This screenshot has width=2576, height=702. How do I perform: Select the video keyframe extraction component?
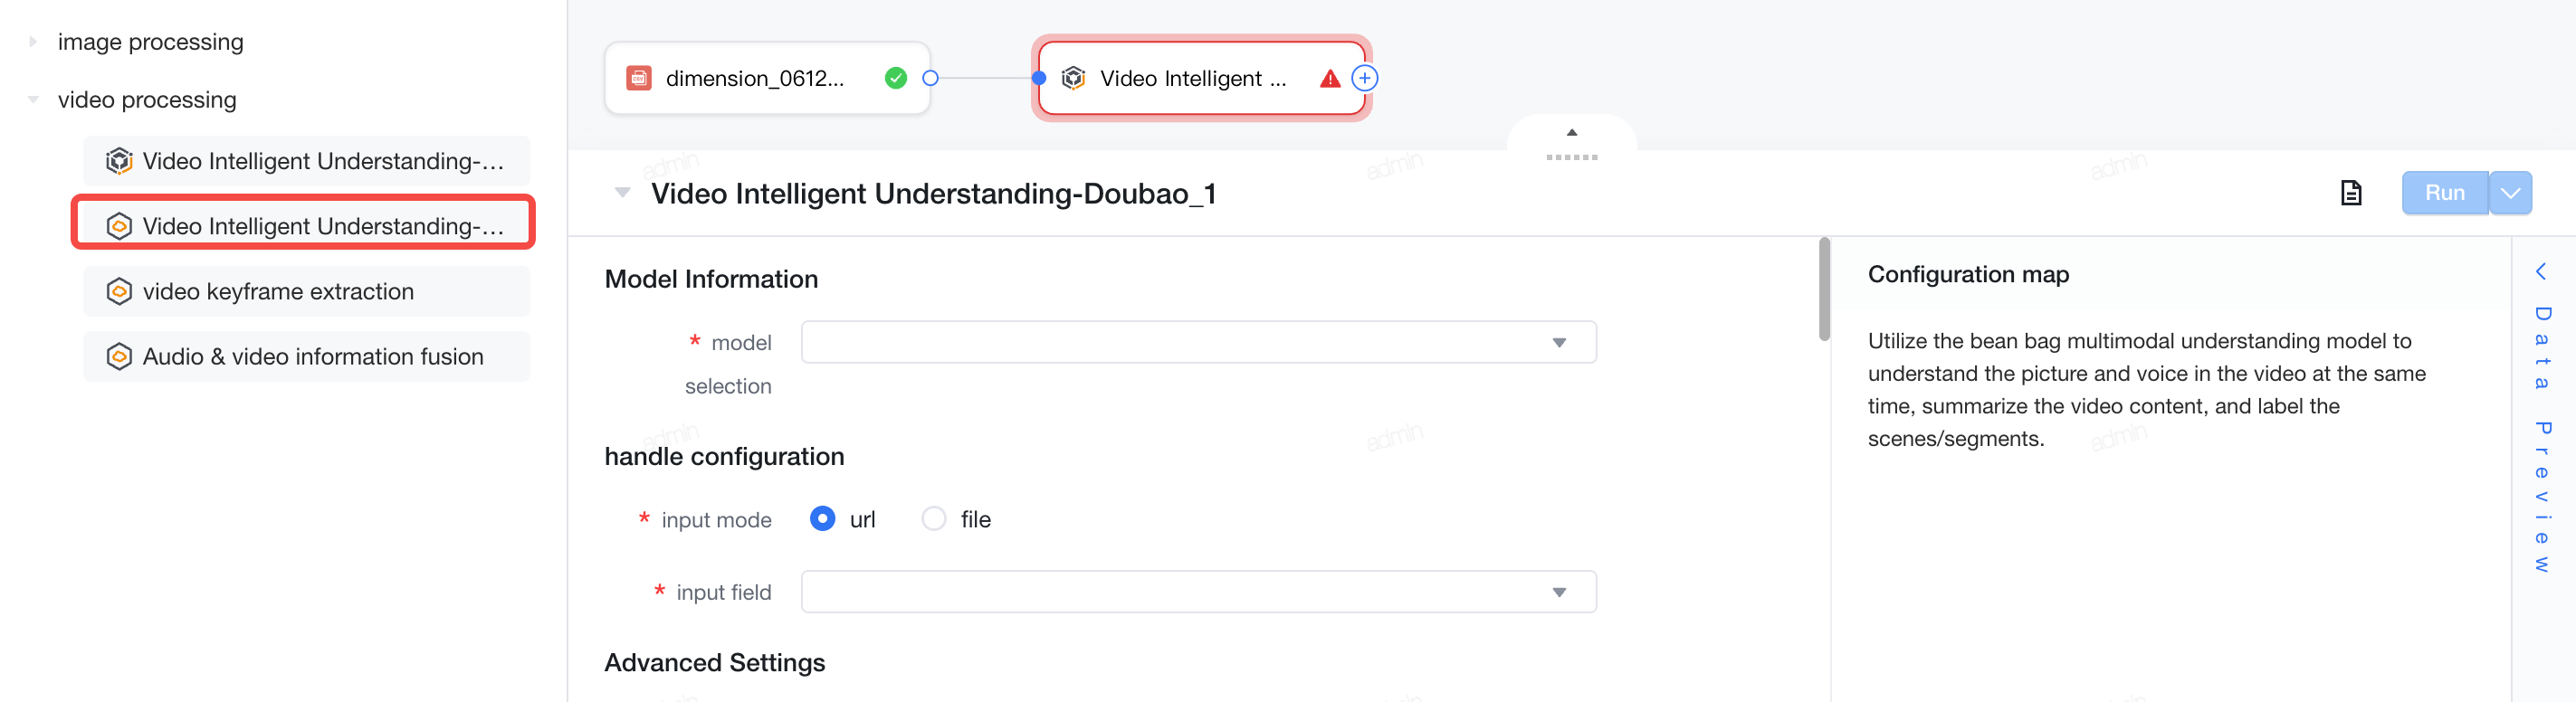click(306, 291)
